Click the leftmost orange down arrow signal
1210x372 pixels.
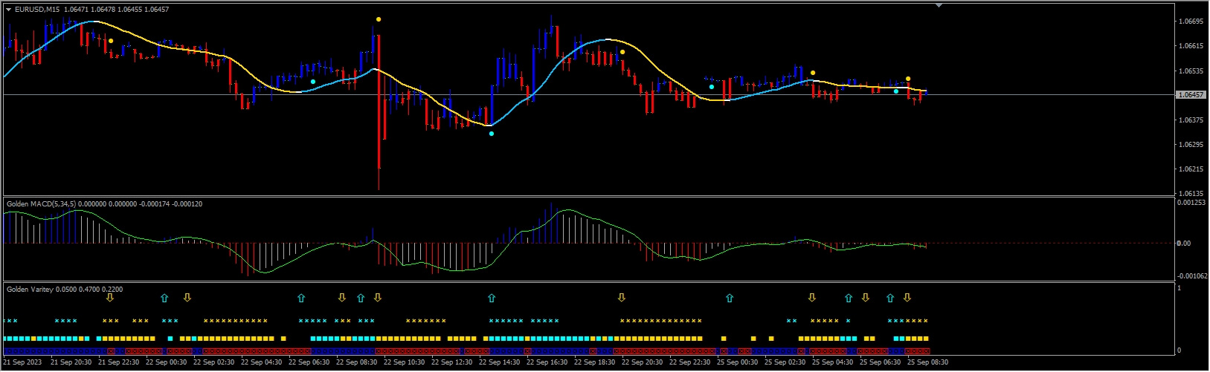tap(110, 298)
